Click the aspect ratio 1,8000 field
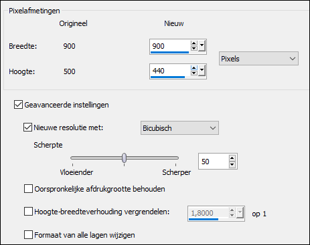The image size is (310, 245). point(208,213)
